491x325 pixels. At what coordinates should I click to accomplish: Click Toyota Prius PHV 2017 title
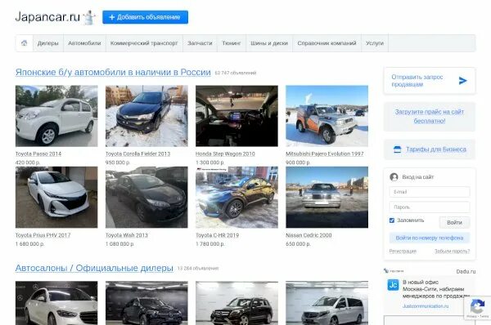[43, 235]
